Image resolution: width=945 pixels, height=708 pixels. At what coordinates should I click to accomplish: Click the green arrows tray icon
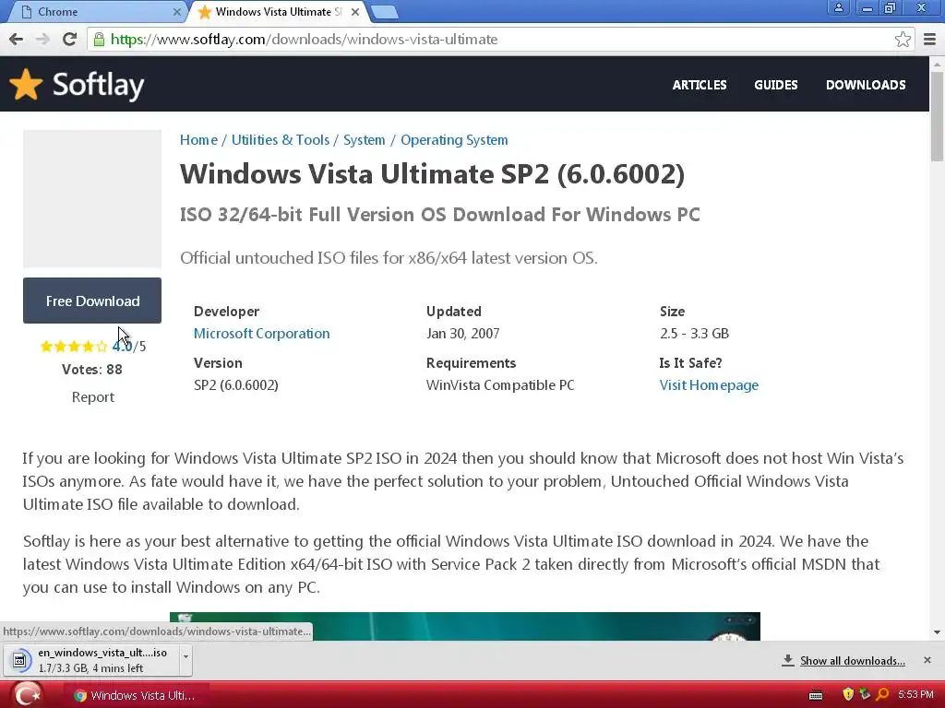coord(865,695)
